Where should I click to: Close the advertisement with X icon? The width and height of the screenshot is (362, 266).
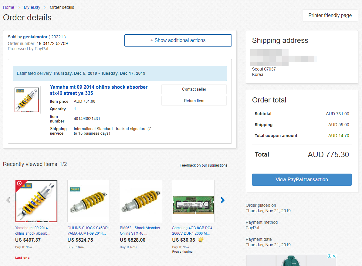334,256
